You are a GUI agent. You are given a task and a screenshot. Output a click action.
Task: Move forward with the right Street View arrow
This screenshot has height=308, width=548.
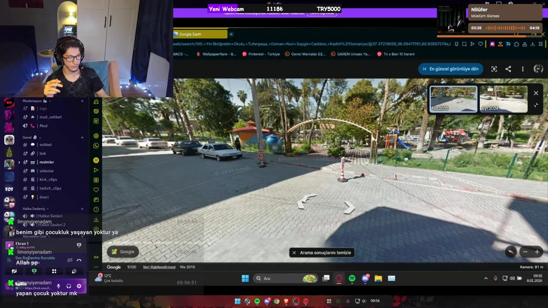tap(349, 208)
